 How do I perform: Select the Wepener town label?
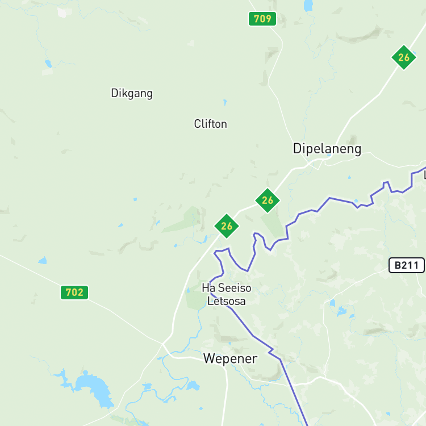[231, 358]
